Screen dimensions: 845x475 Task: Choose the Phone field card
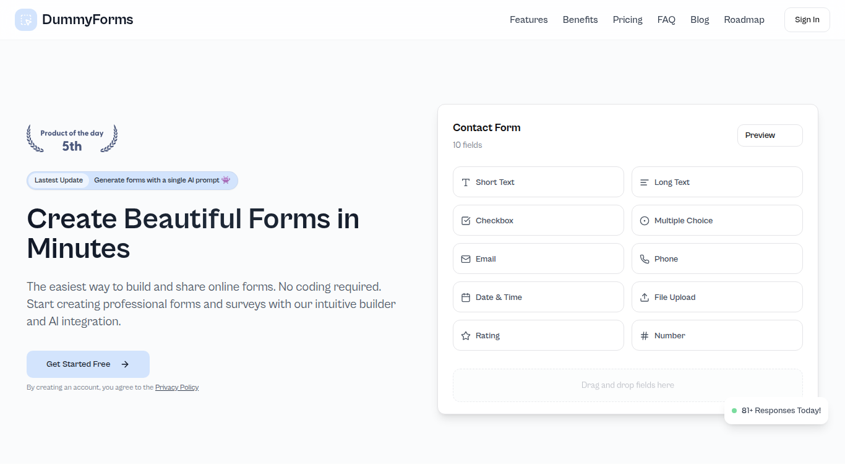(x=717, y=259)
